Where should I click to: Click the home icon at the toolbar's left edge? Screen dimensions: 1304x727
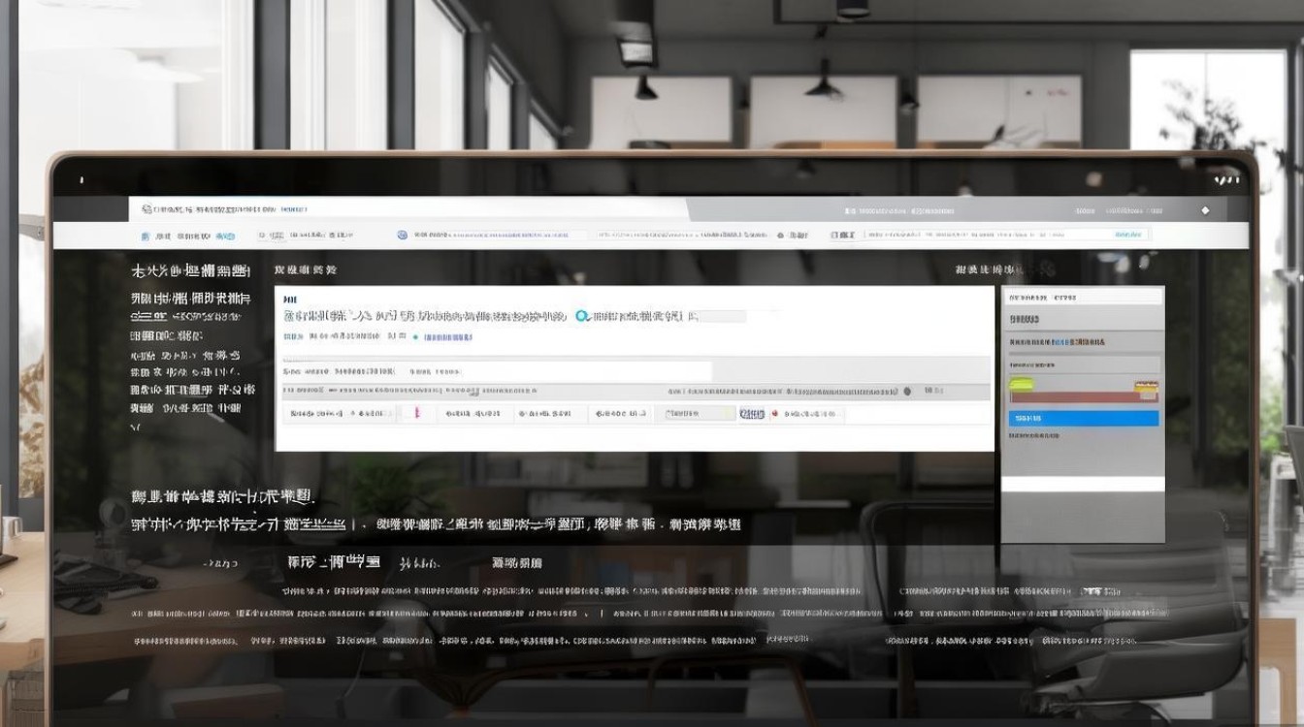tap(145, 235)
